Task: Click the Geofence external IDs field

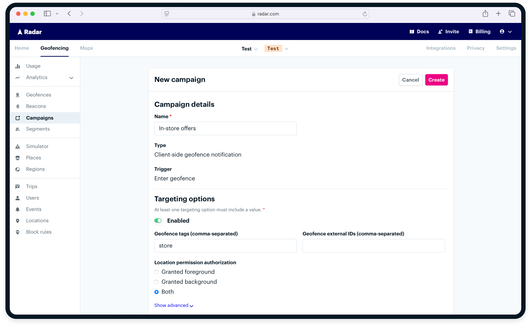Action: click(374, 246)
